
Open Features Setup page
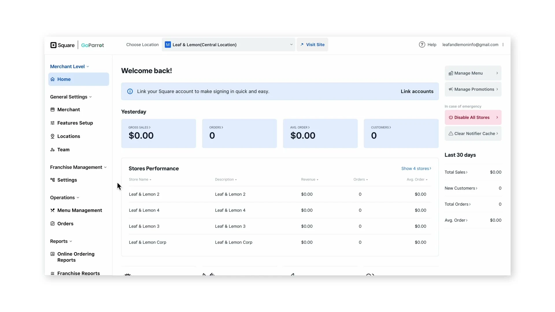(75, 123)
